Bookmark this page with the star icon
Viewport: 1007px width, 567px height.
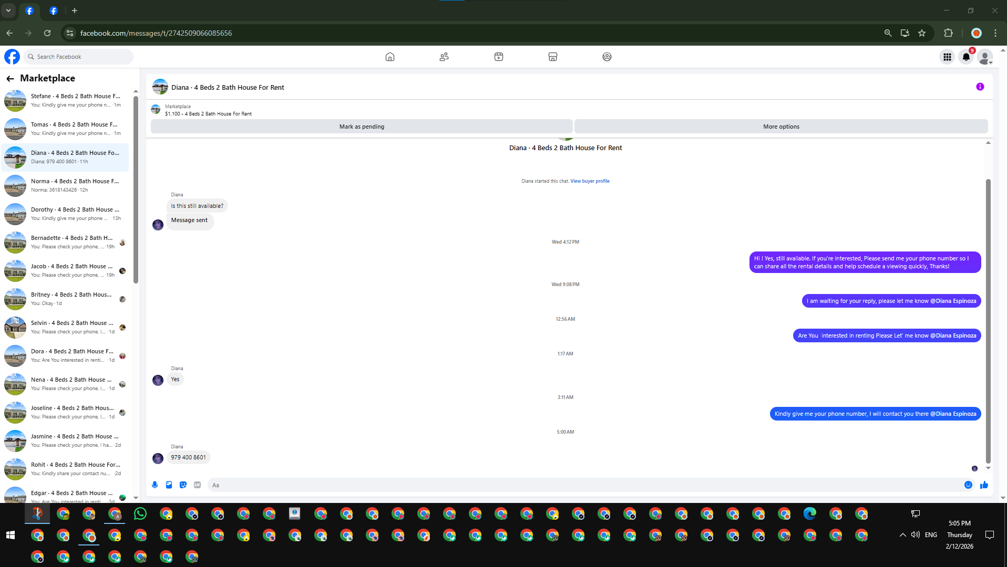point(921,33)
